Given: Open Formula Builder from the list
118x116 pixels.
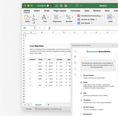Looking at the screenshot, I should coord(93,77).
